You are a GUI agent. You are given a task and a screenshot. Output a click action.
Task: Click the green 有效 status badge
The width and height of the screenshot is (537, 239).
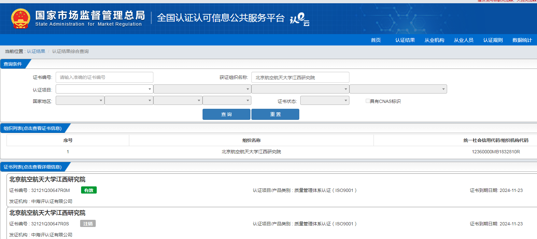click(89, 190)
